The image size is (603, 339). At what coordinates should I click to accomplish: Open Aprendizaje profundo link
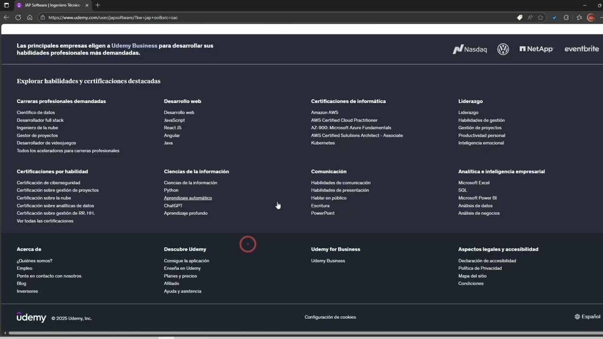tap(186, 213)
